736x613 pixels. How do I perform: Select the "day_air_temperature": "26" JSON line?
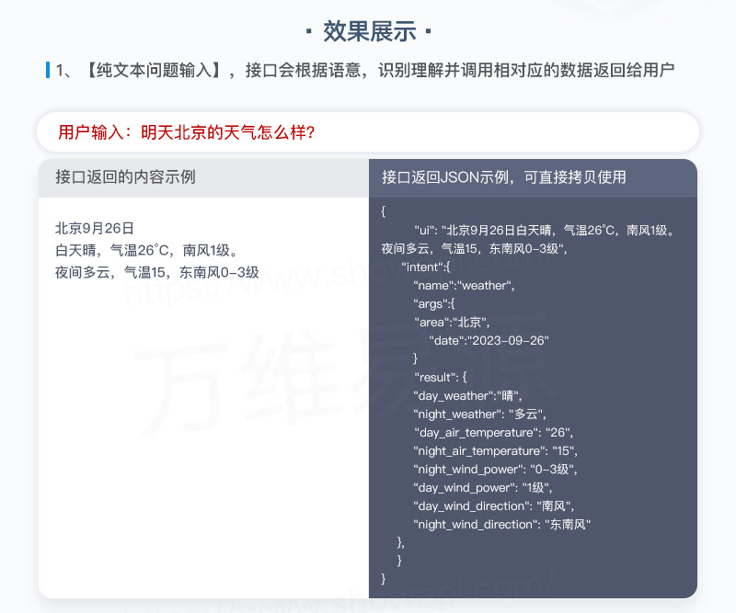point(493,433)
